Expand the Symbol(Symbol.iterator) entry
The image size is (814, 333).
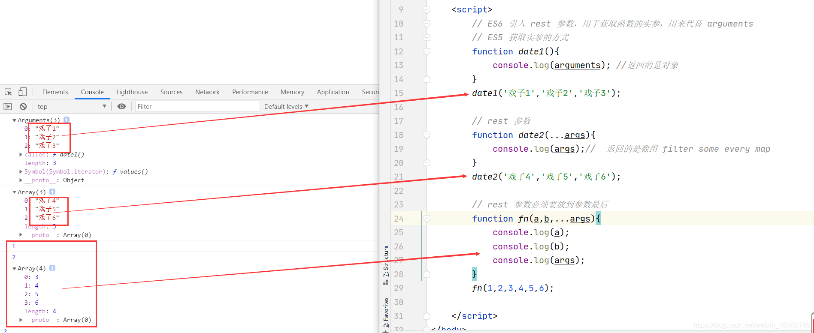point(21,171)
